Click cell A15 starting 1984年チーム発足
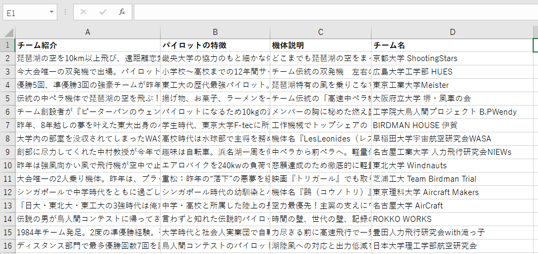Image resolution: width=538 pixels, height=254 pixels. coord(88,233)
